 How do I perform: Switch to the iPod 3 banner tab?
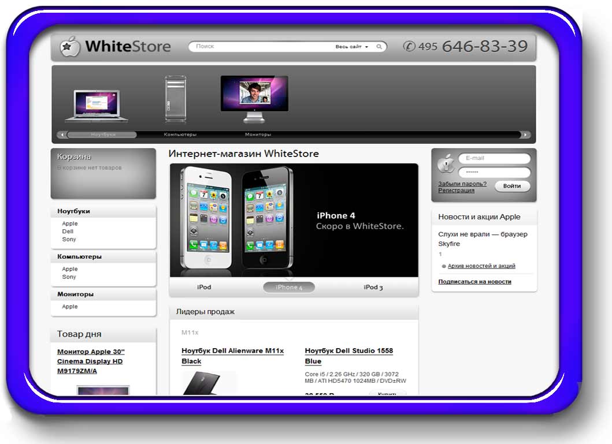pyautogui.click(x=373, y=287)
